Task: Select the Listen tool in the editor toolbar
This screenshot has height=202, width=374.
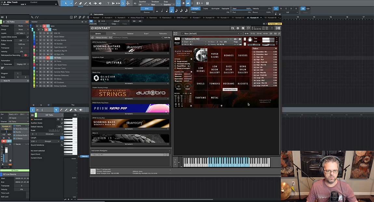Action: (x=81, y=110)
